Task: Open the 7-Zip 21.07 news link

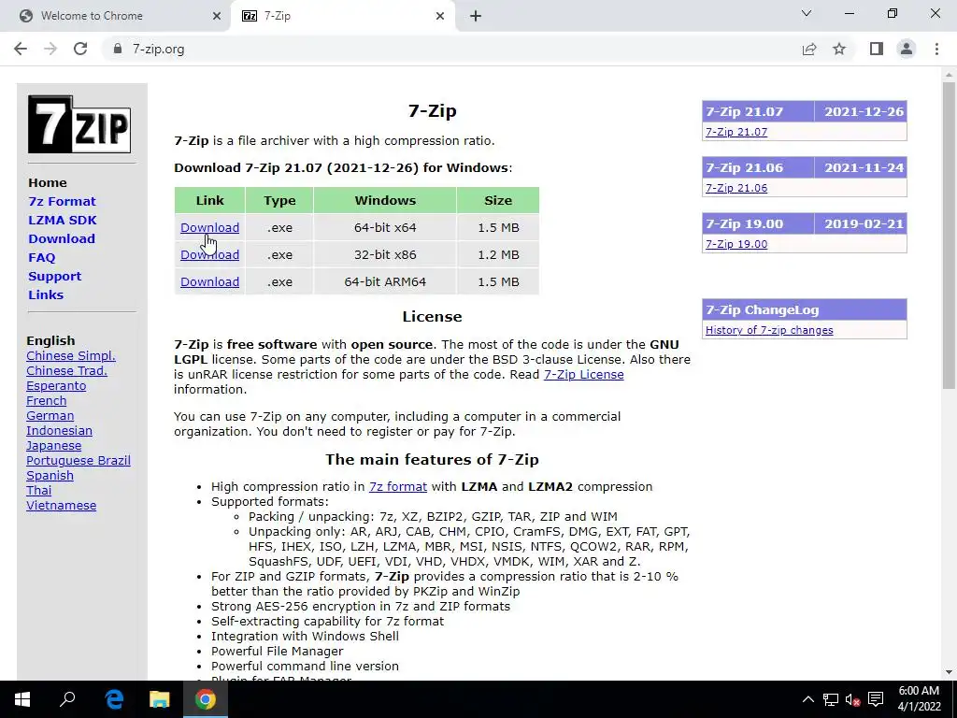Action: (736, 132)
